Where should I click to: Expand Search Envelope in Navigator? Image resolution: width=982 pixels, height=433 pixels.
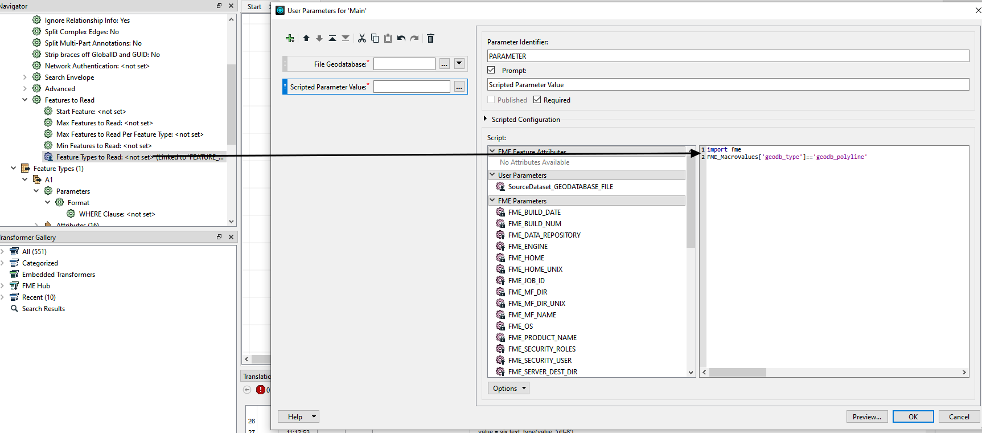coord(24,77)
